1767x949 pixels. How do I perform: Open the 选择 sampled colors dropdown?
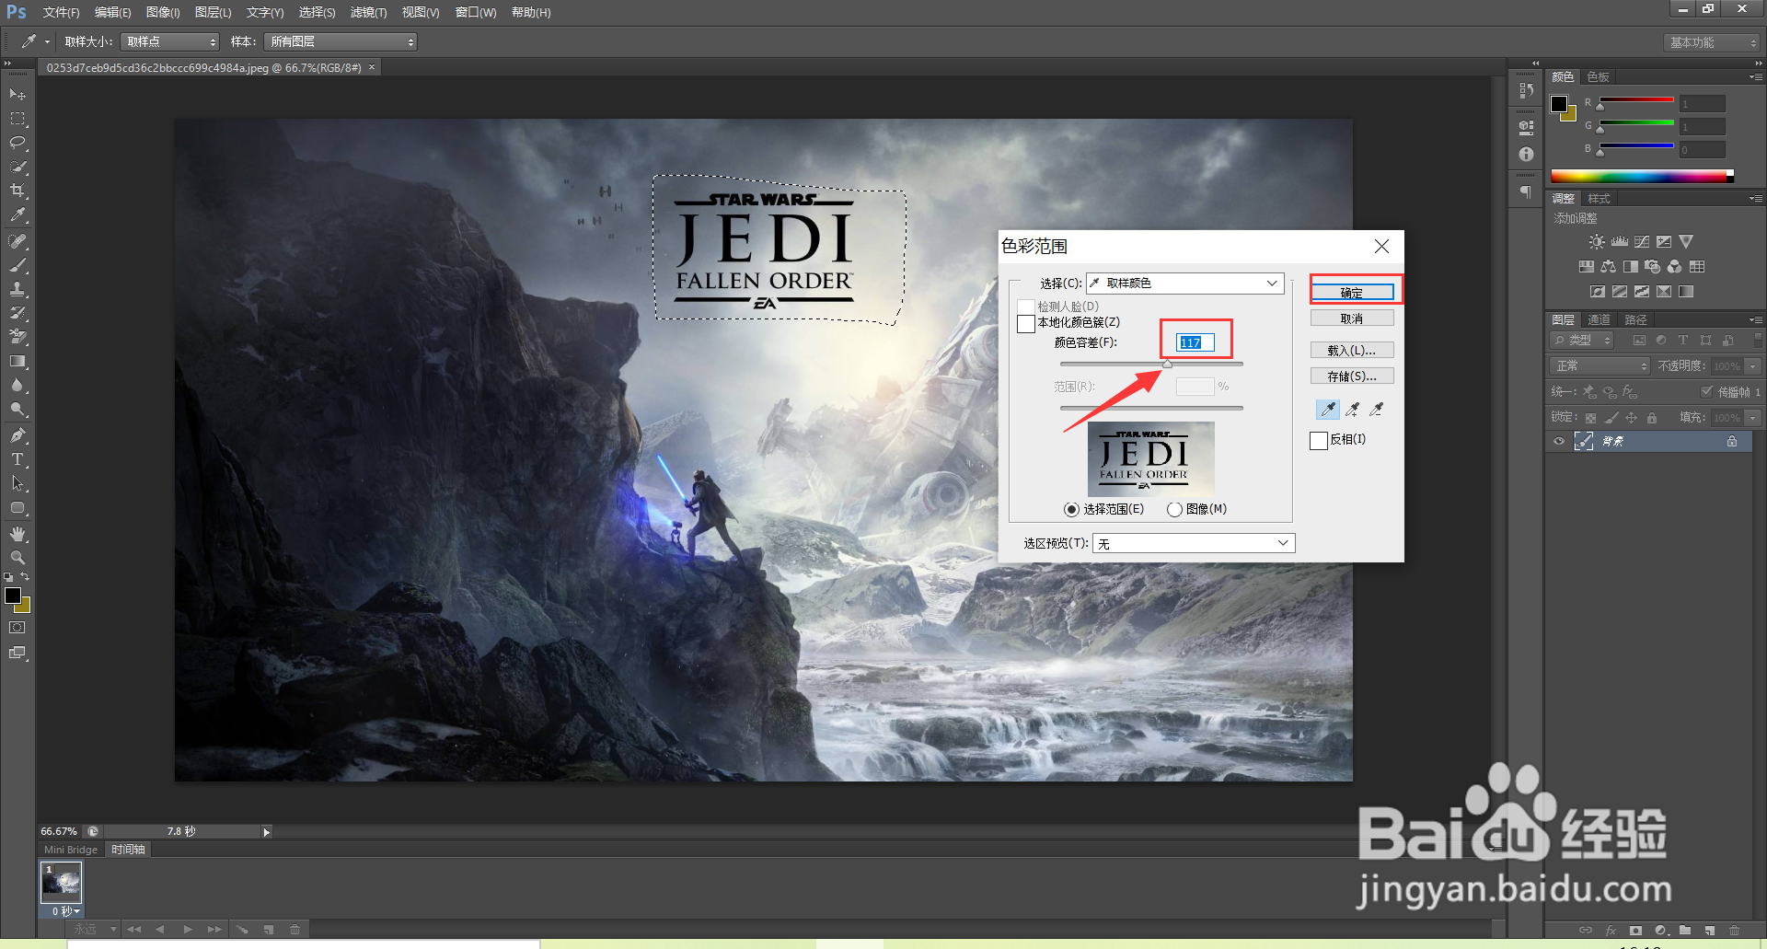1187,284
